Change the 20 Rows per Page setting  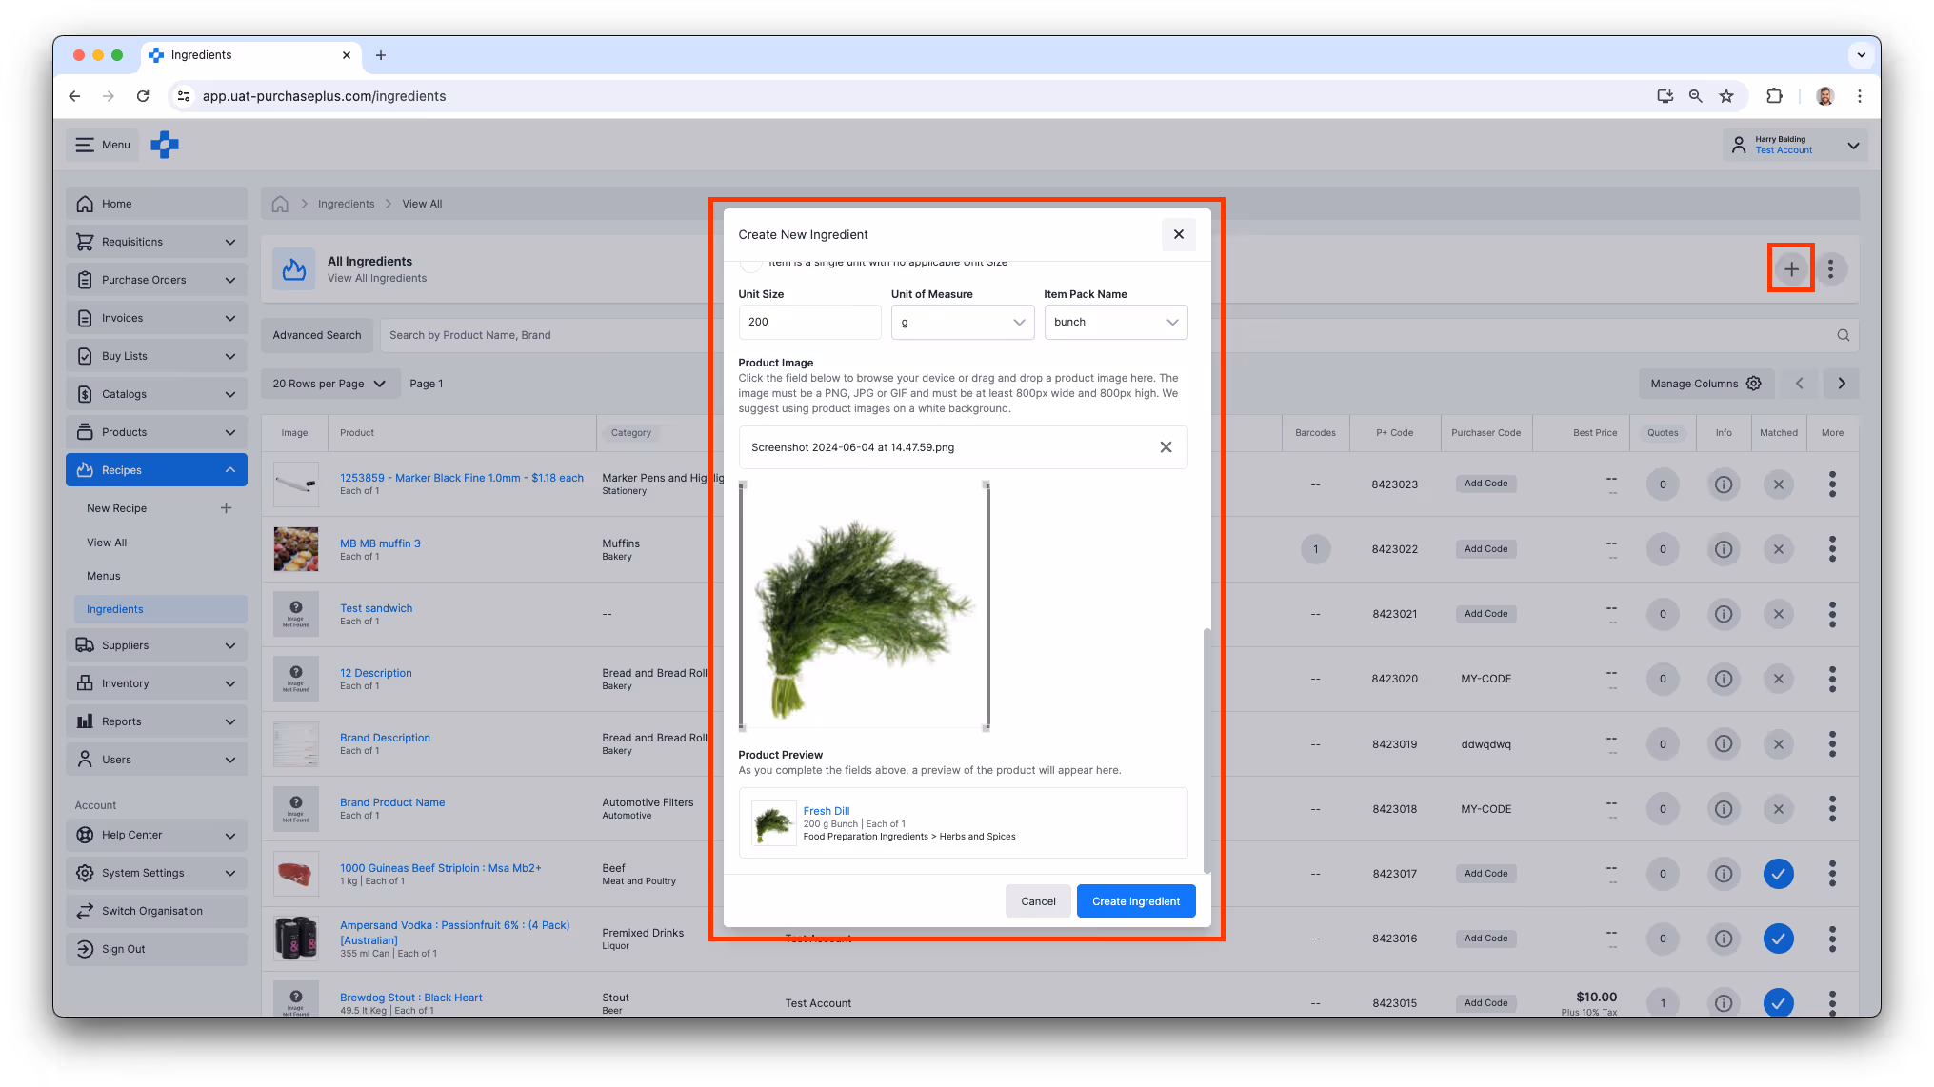(x=329, y=383)
